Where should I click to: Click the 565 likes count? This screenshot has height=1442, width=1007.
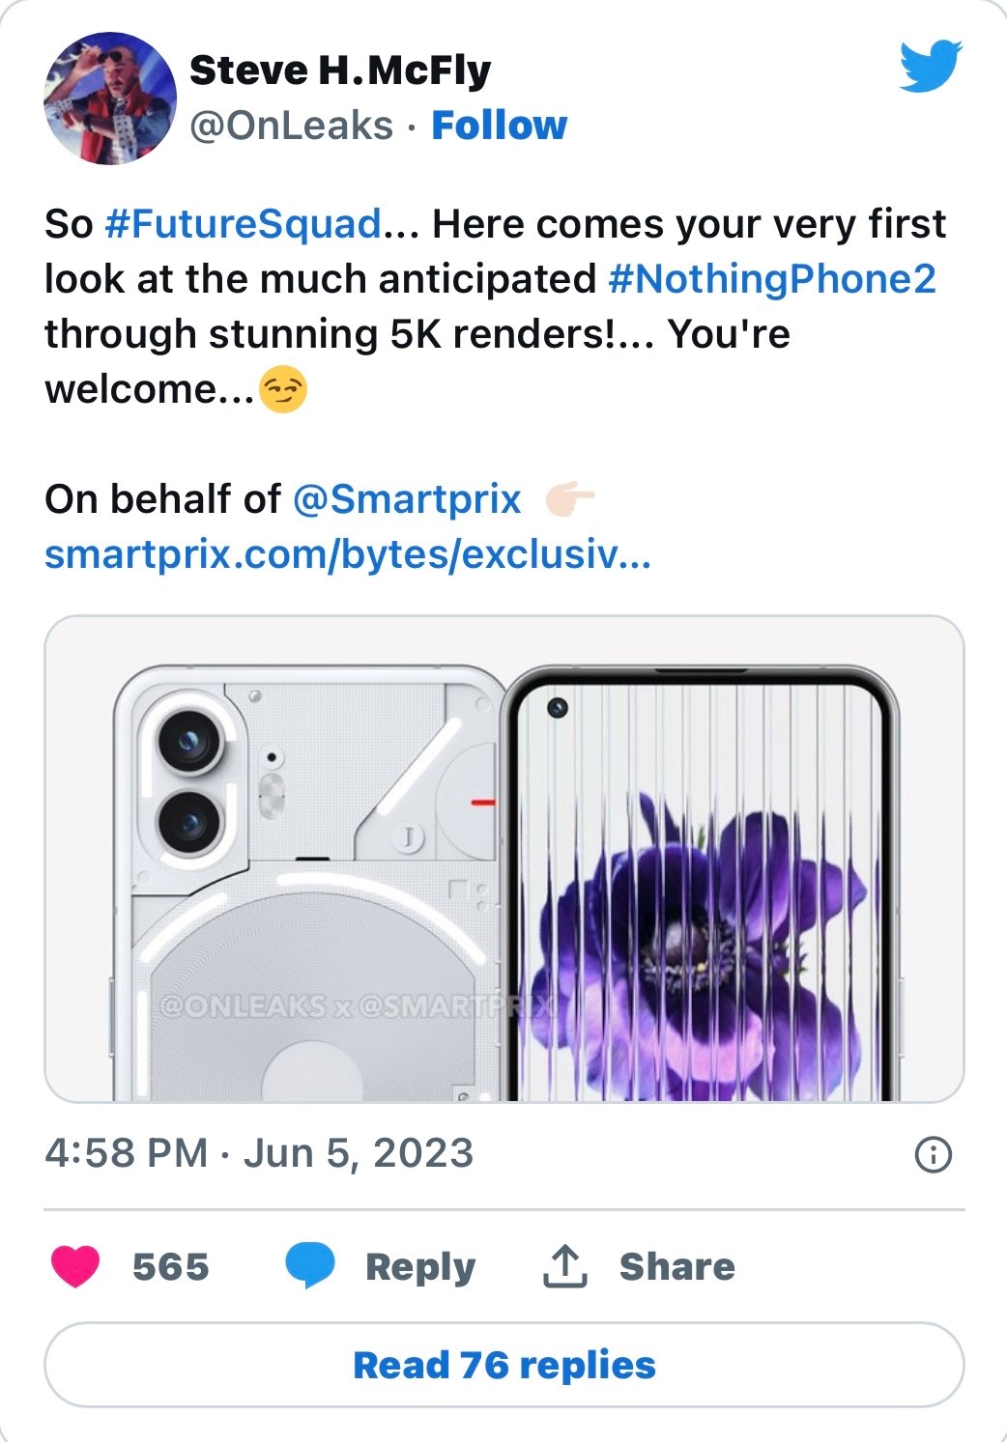pyautogui.click(x=170, y=1266)
